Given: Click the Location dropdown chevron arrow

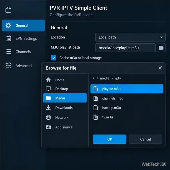Looking at the screenshot, I should (x=161, y=37).
